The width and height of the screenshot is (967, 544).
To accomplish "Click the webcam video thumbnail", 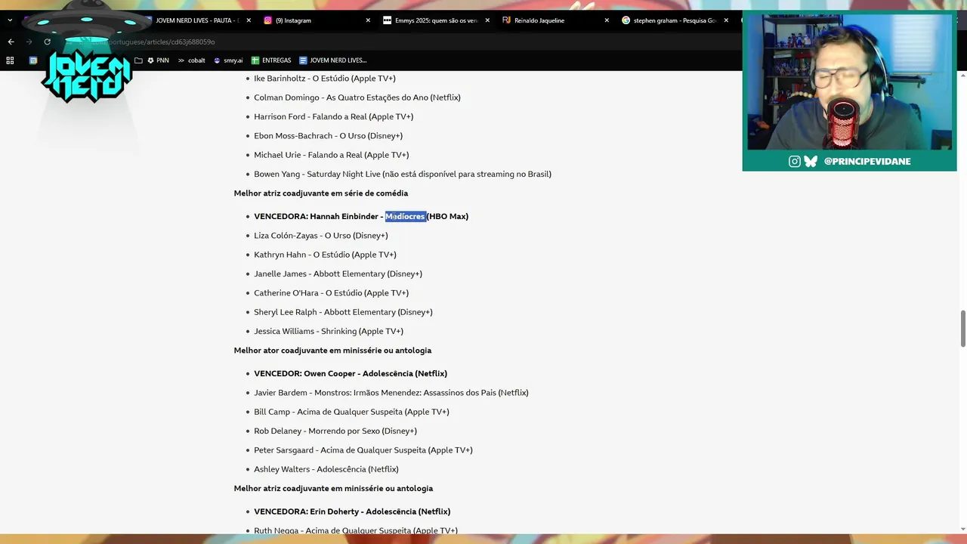I will pos(849,82).
